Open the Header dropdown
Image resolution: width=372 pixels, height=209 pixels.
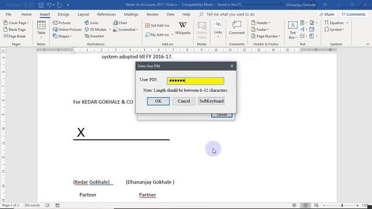pyautogui.click(x=260, y=23)
